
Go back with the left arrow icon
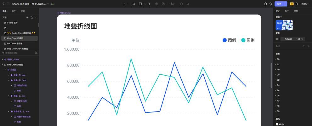[3, 4]
